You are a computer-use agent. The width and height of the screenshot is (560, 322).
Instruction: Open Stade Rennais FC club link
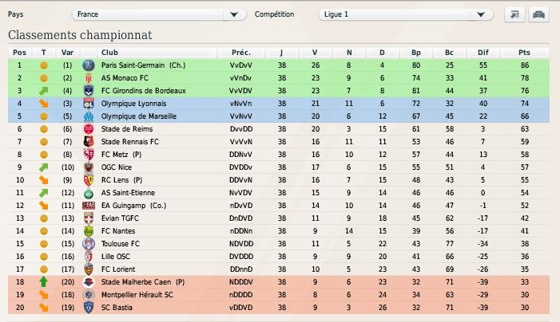point(130,142)
